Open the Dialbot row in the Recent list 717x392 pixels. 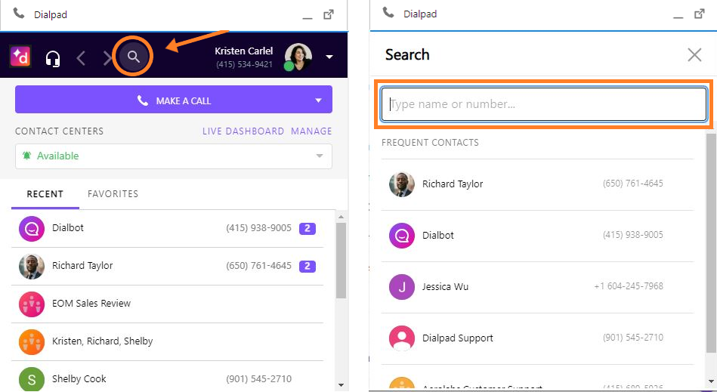[x=168, y=228]
